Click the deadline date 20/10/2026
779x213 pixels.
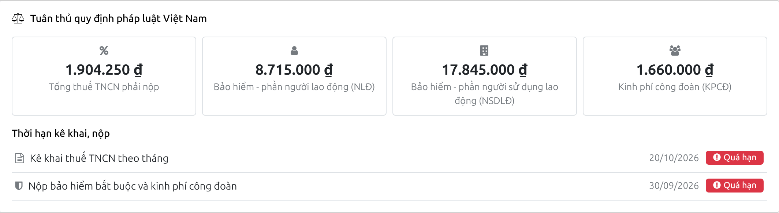pyautogui.click(x=674, y=158)
